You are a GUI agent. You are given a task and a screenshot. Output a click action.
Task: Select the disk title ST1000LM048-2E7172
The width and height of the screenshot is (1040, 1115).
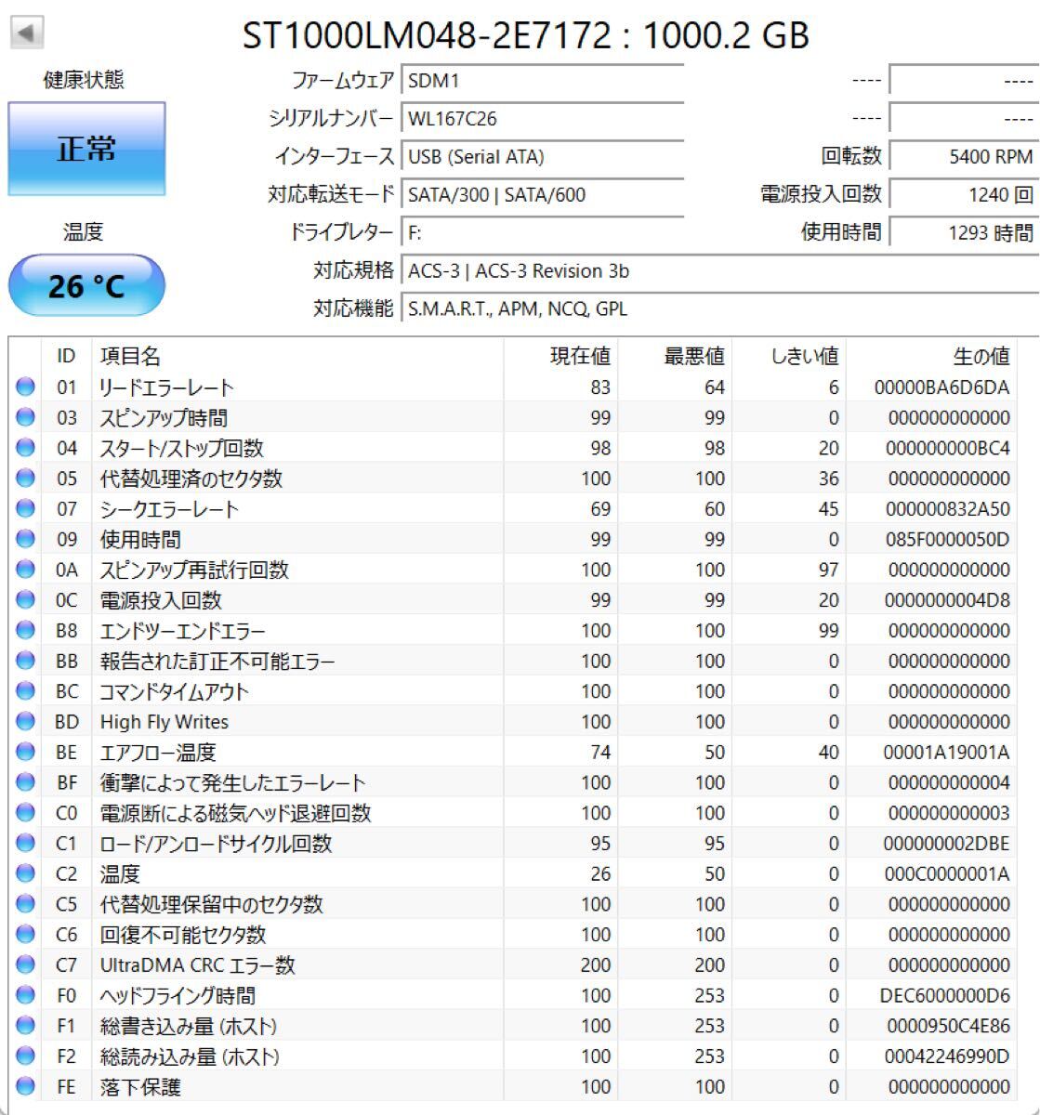[x=427, y=35]
